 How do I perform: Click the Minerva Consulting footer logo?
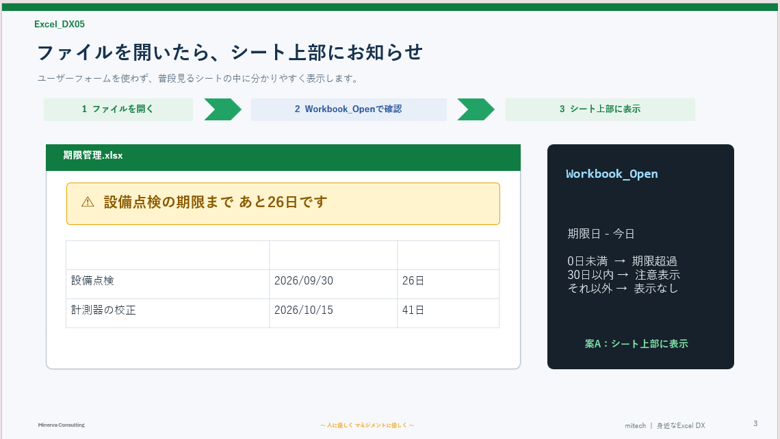(x=61, y=425)
